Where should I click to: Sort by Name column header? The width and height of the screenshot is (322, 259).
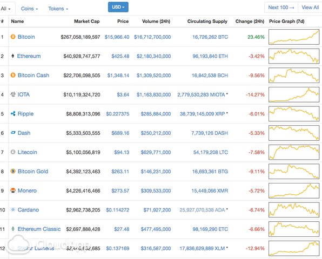[17, 22]
